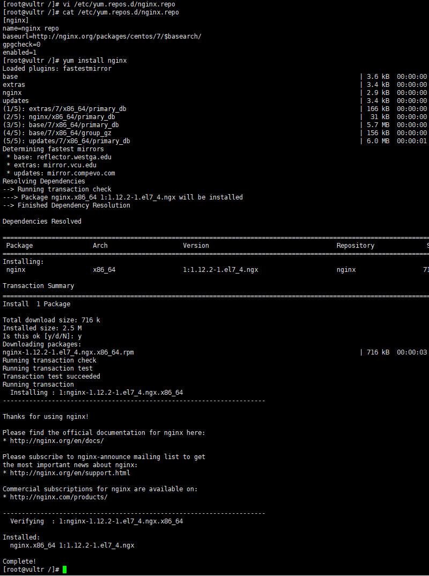This screenshot has width=429, height=576.
Task: Click the 'vi /etc/yum.repos.d/nginx.repo' command line
Action: [x=89, y=4]
